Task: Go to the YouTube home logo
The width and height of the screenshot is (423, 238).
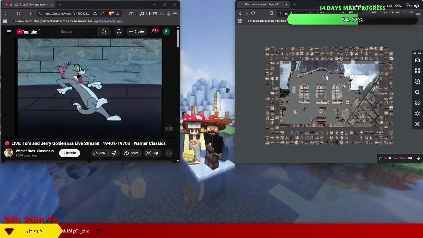Action: pyautogui.click(x=27, y=32)
